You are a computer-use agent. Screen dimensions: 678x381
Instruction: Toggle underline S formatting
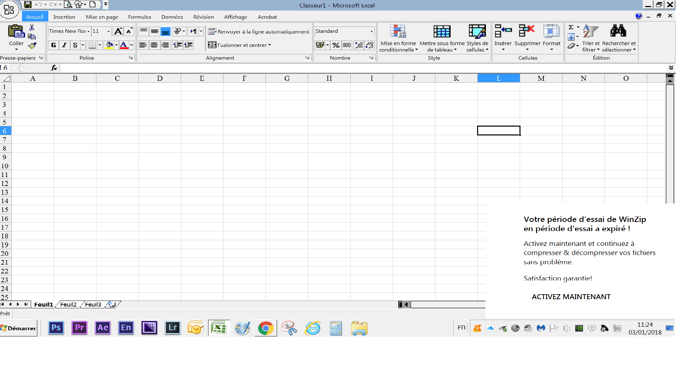[75, 45]
